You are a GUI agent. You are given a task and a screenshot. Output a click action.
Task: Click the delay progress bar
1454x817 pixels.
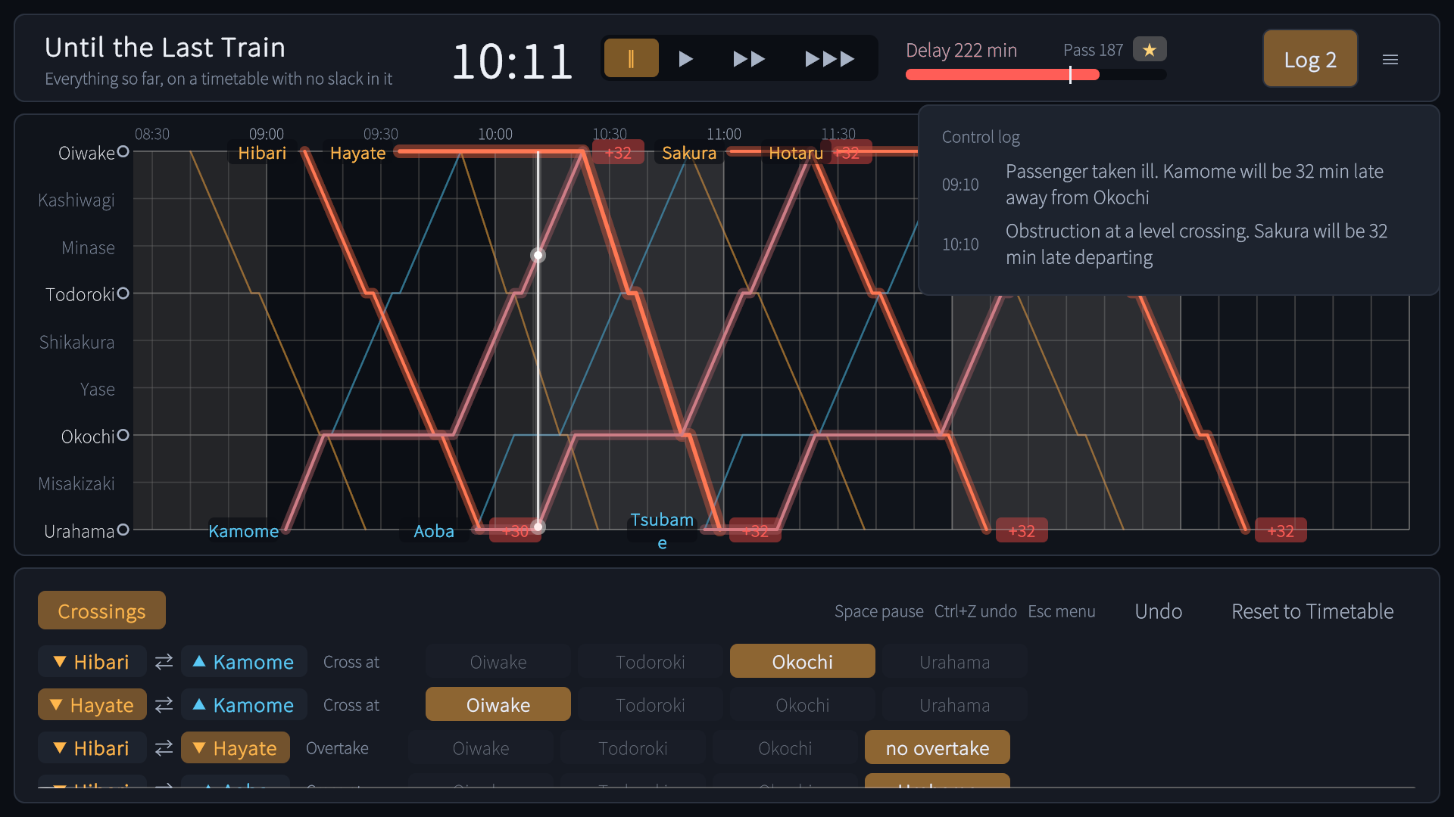pyautogui.click(x=1035, y=74)
